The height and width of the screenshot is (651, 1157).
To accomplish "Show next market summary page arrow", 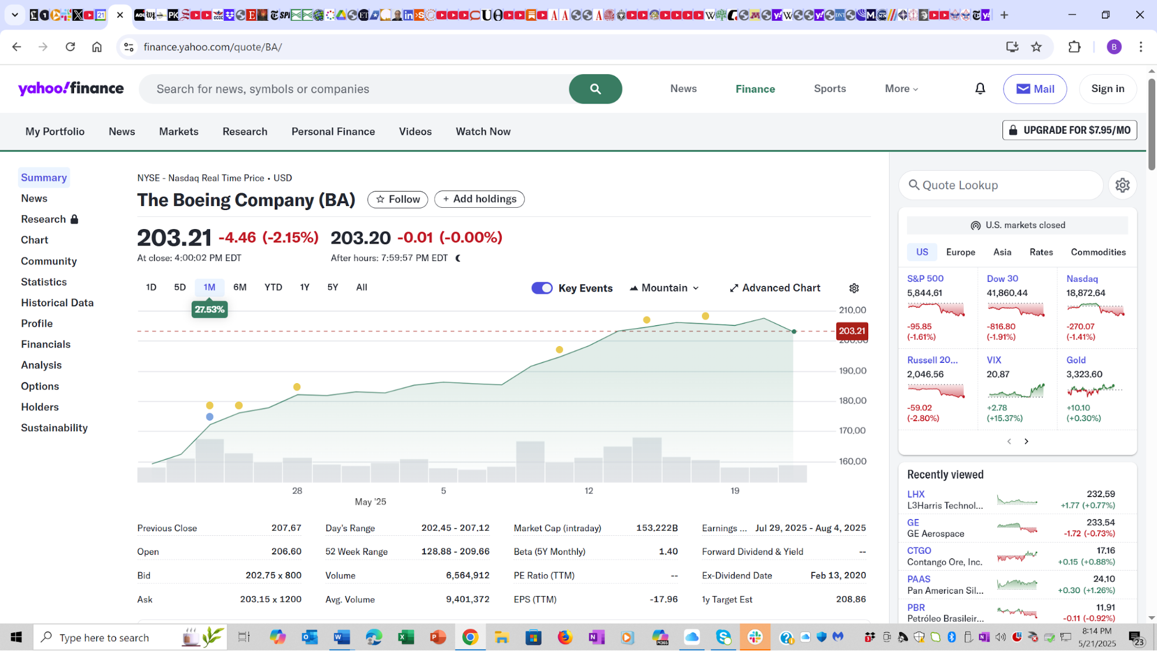I will 1026,442.
